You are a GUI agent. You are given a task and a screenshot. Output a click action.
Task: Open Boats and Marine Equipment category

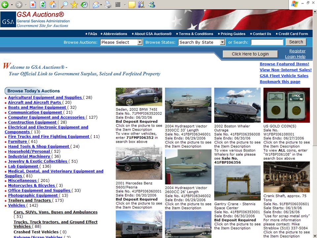[37, 107]
